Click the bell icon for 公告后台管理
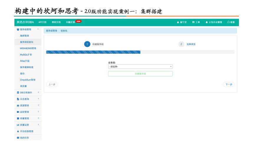 coord(207,22)
